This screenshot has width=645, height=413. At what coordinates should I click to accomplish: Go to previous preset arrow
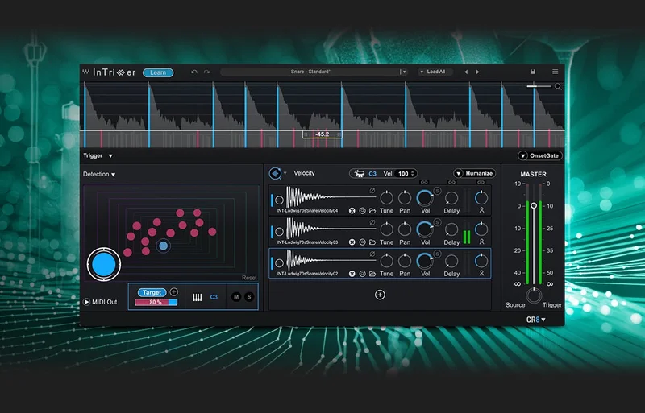(x=466, y=72)
